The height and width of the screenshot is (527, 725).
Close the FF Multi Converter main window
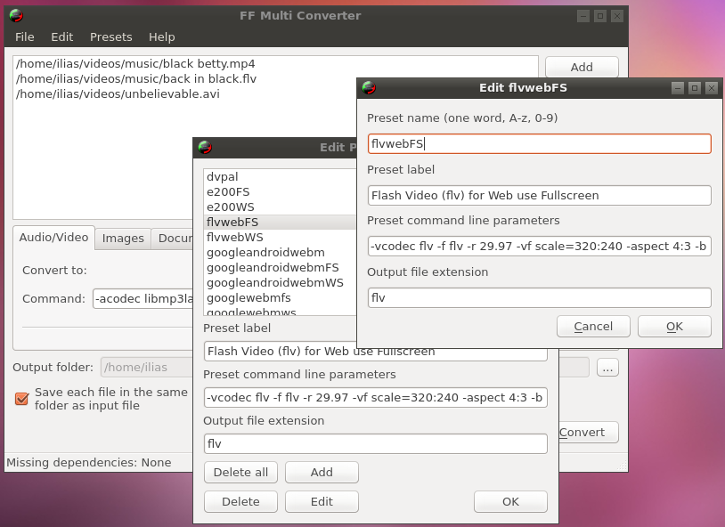(617, 16)
